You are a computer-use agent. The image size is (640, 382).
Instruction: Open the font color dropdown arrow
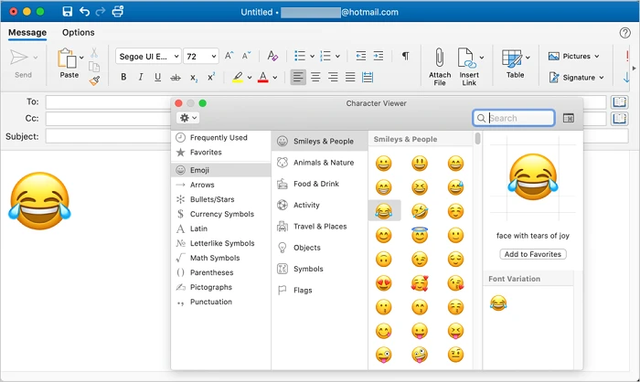[275, 78]
